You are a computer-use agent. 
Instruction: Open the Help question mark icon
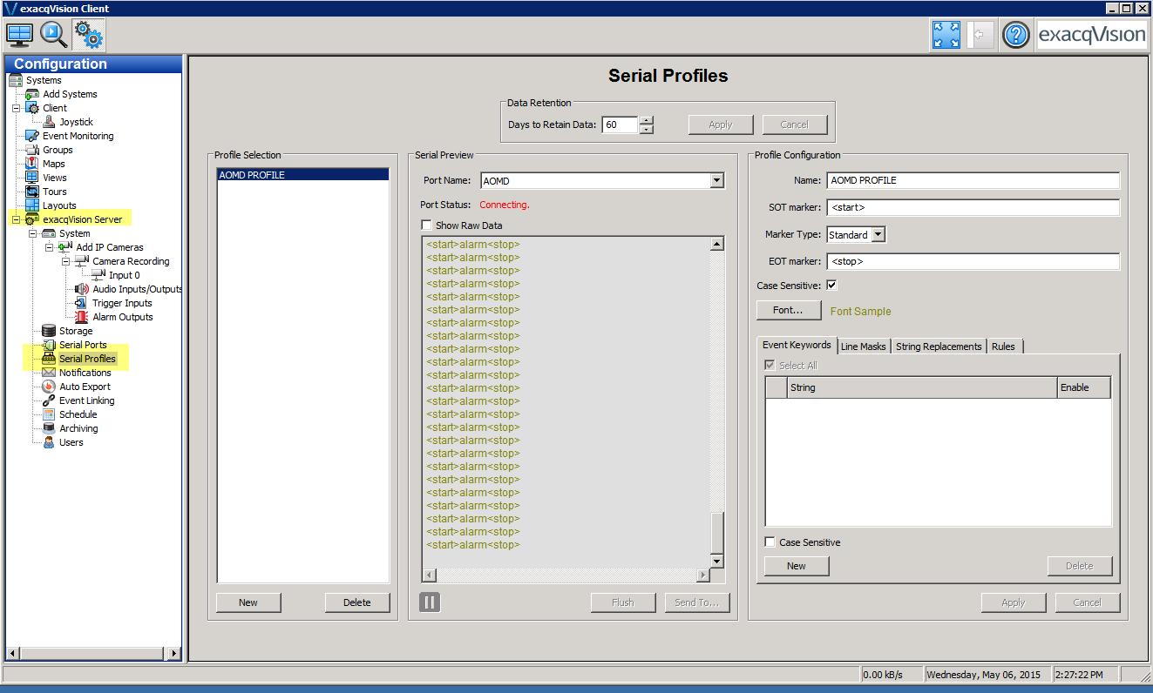pyautogui.click(x=1014, y=35)
